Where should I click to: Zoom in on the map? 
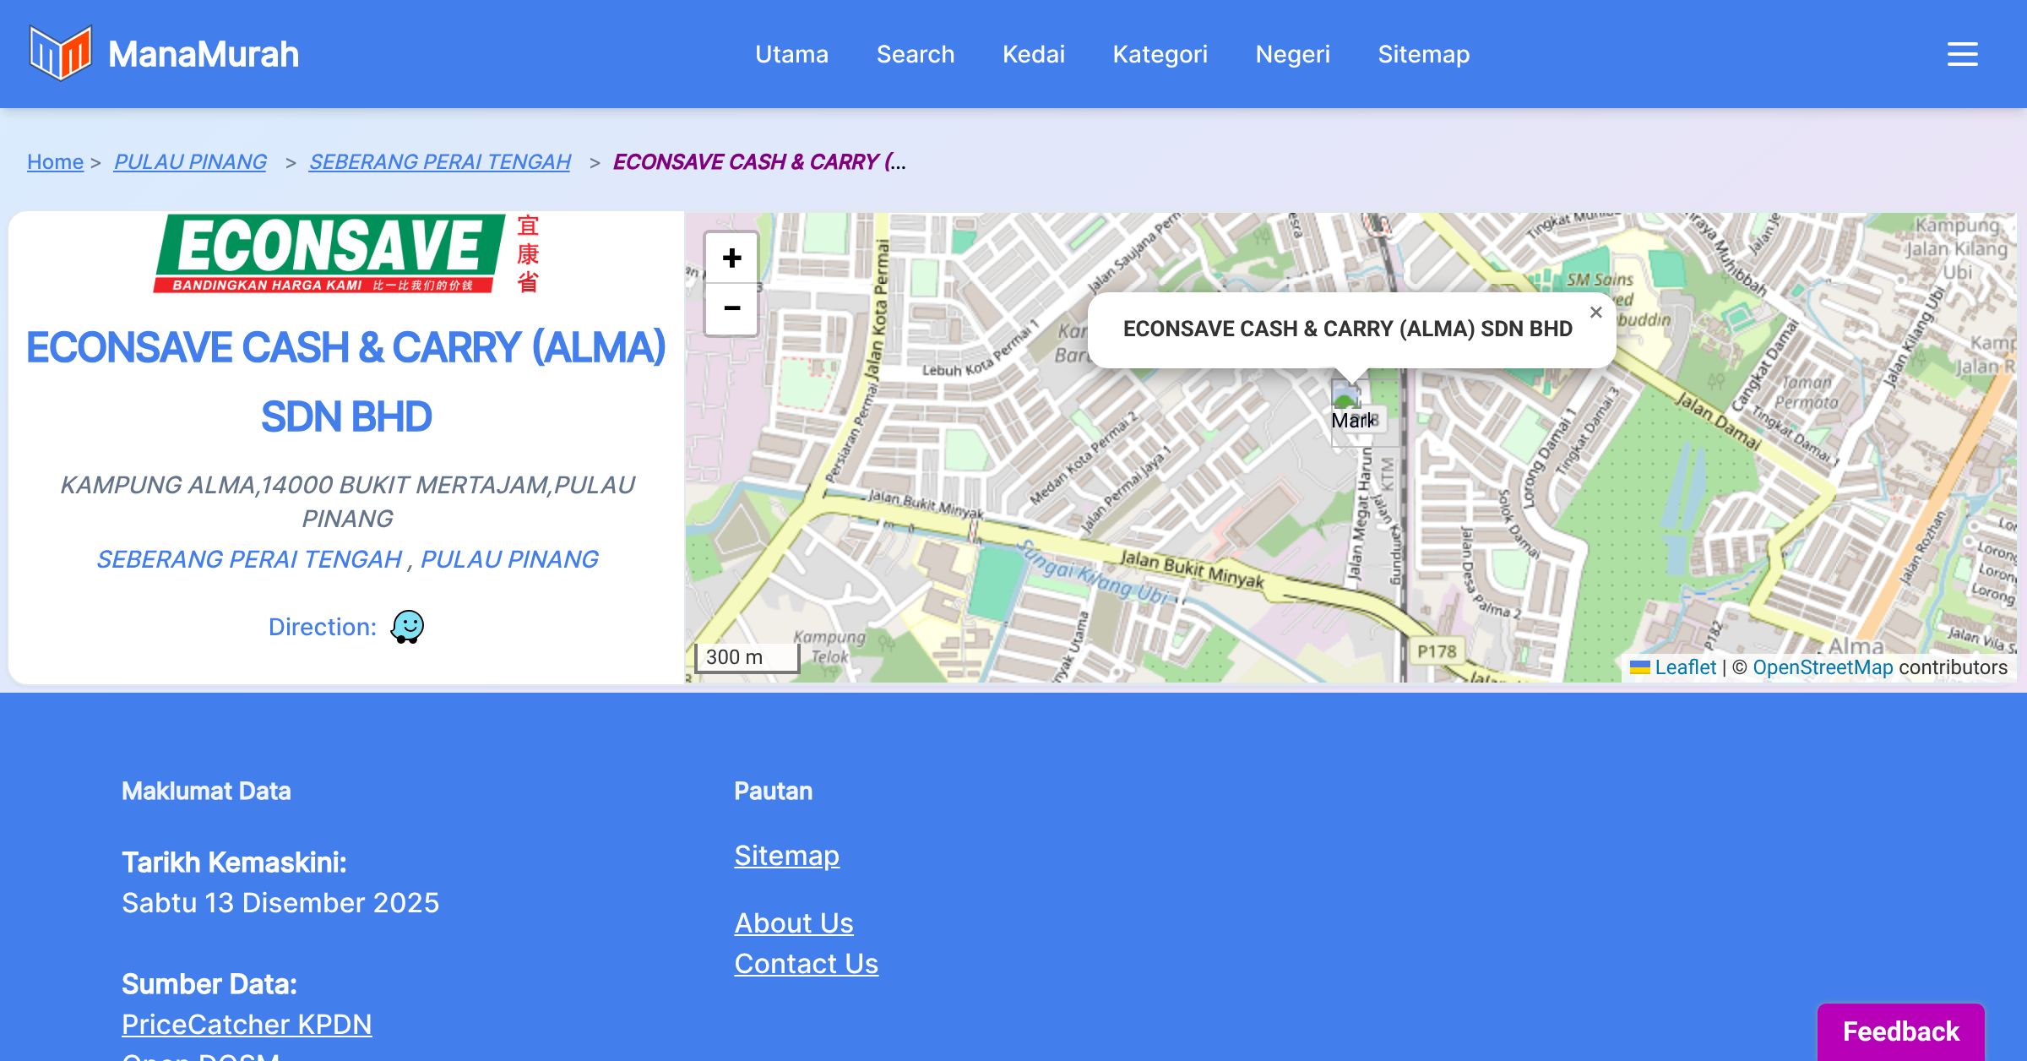pyautogui.click(x=731, y=258)
